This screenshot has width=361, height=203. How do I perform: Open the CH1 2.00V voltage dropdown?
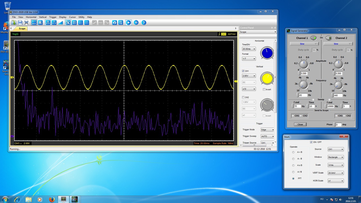(249, 76)
